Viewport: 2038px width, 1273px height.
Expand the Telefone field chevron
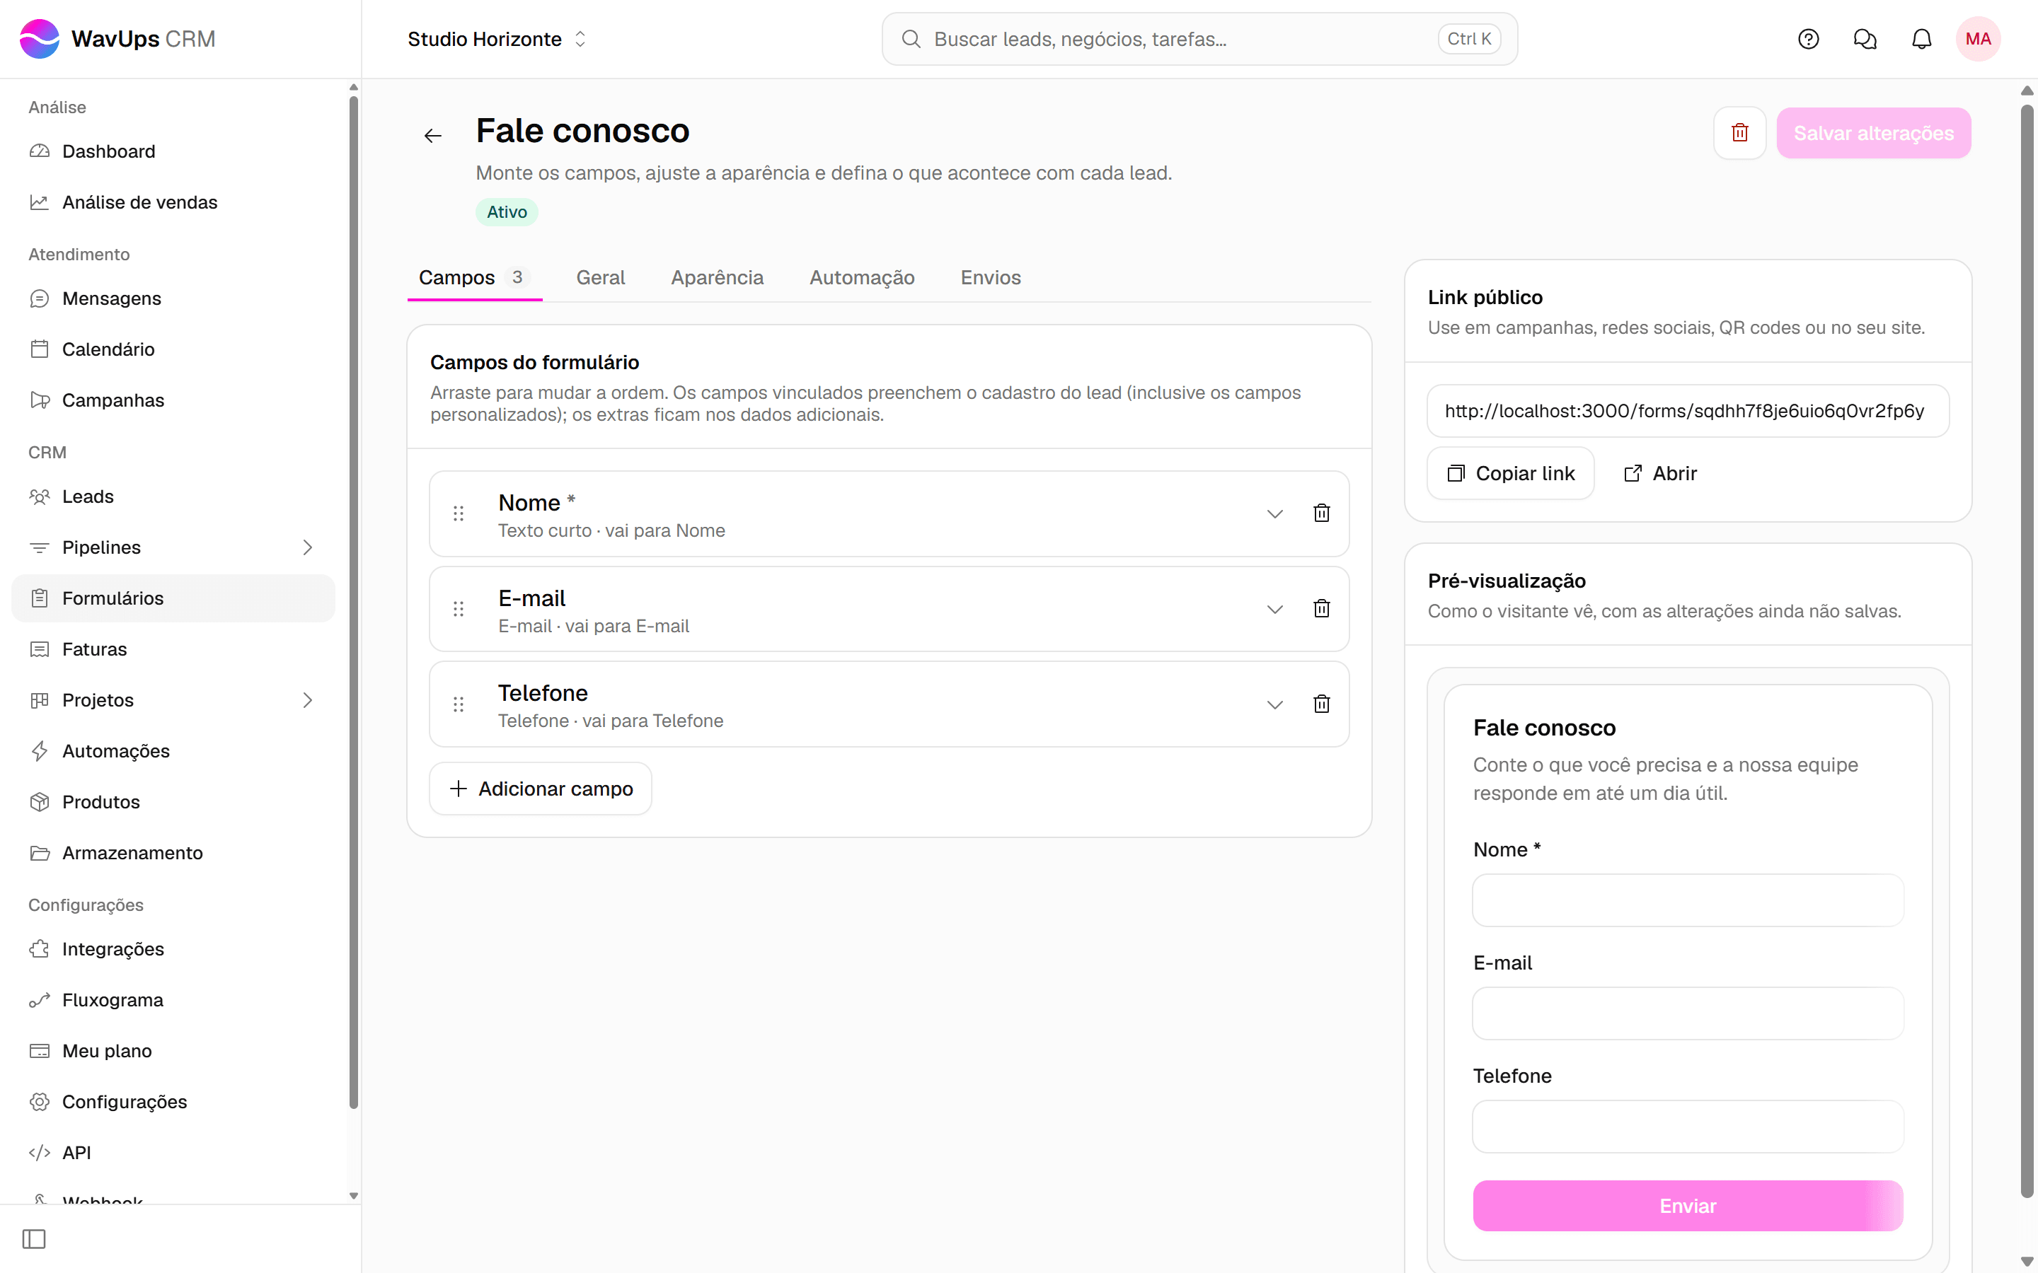click(x=1274, y=704)
